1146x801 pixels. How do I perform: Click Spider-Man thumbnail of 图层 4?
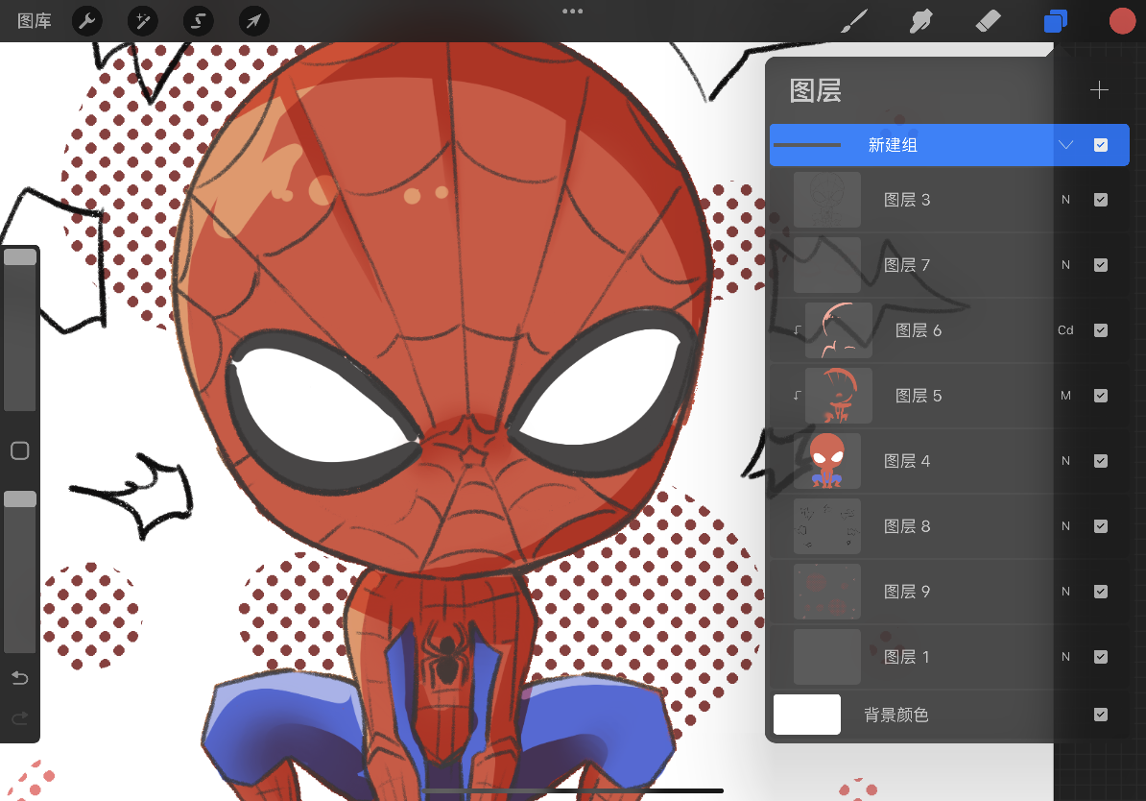(826, 461)
